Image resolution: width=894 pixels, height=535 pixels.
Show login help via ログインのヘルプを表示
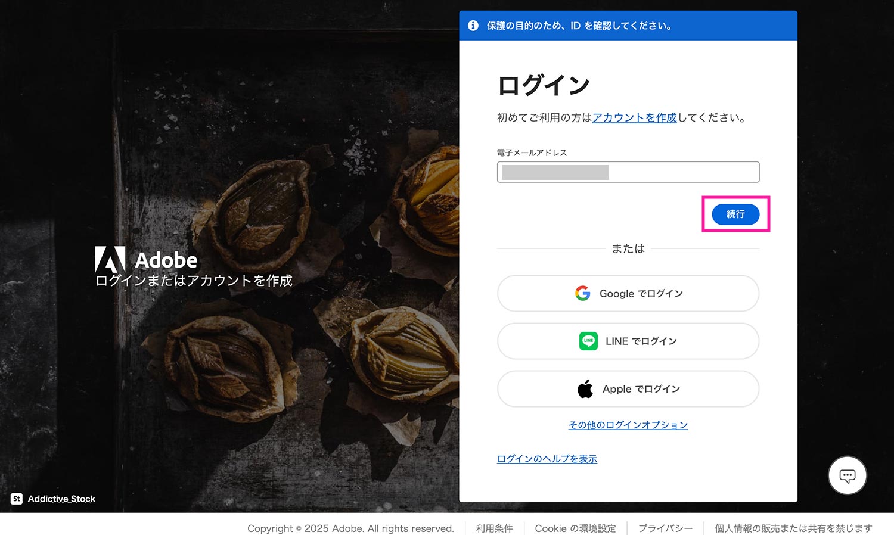(x=547, y=459)
